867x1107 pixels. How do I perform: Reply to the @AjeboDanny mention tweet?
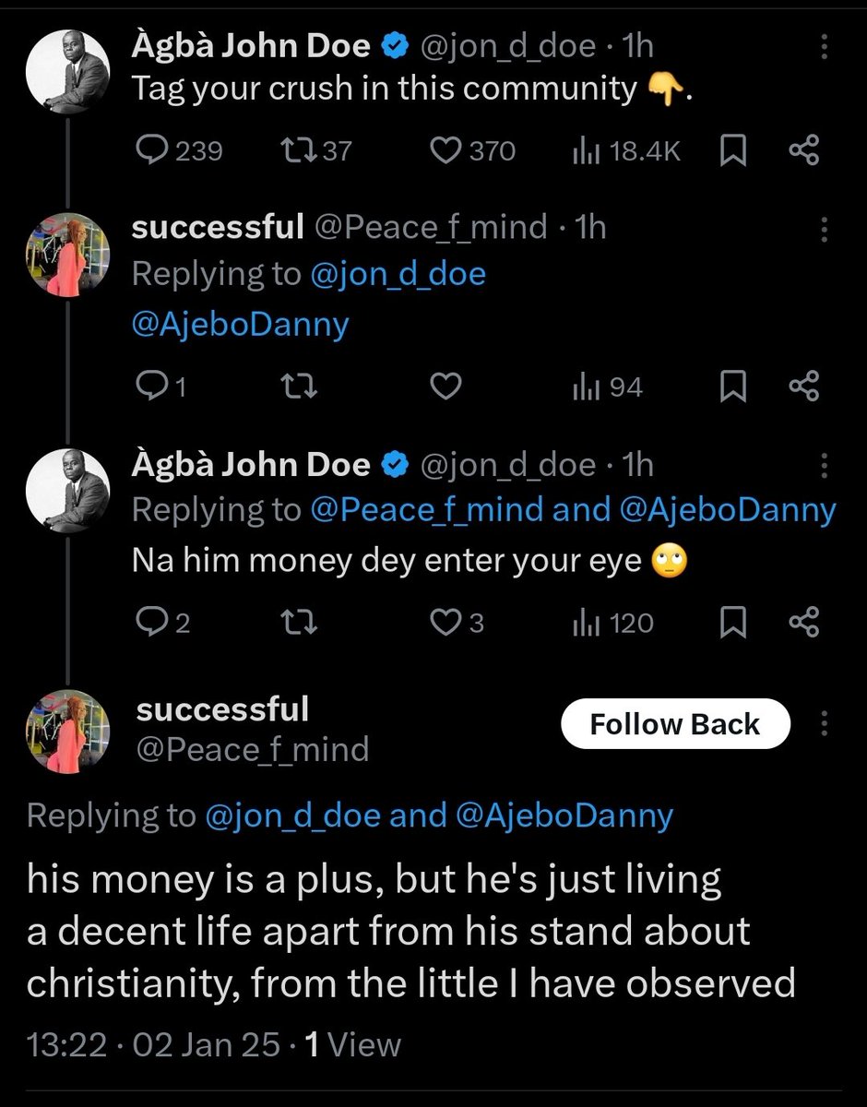(161, 387)
